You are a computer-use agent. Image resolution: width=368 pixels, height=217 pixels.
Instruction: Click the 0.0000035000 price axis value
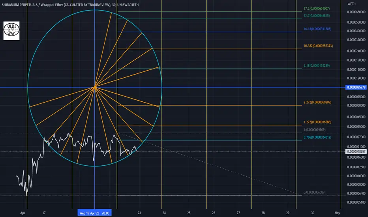[x=356, y=127]
